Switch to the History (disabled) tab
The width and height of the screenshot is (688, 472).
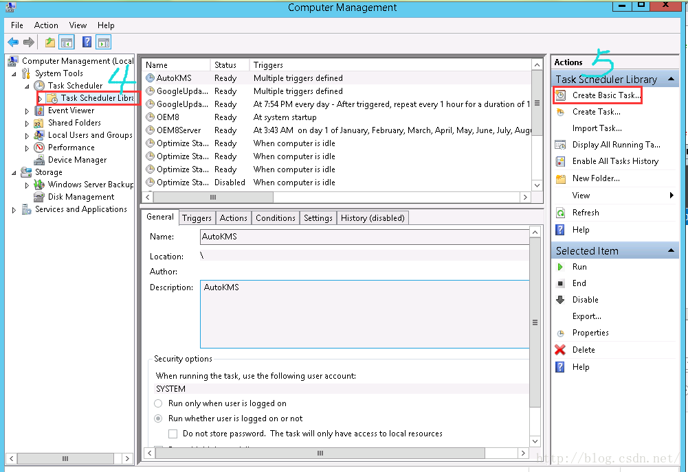[373, 218]
